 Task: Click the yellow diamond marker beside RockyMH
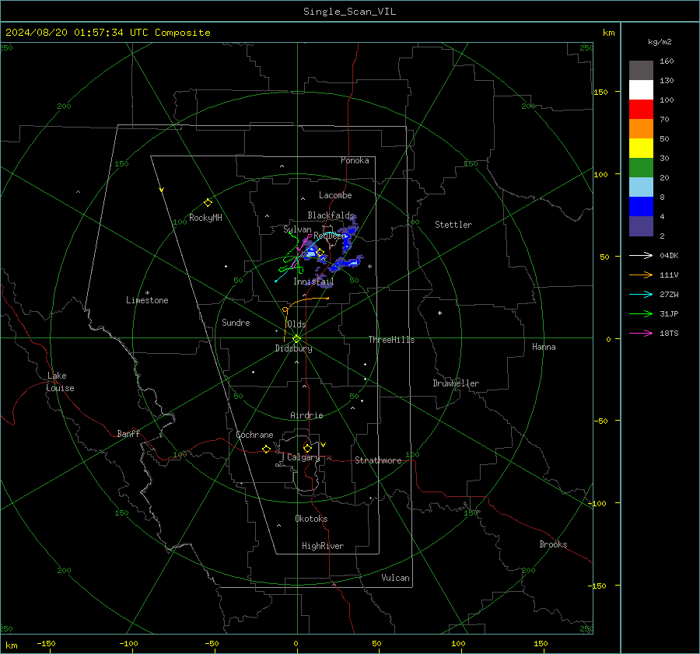[208, 203]
